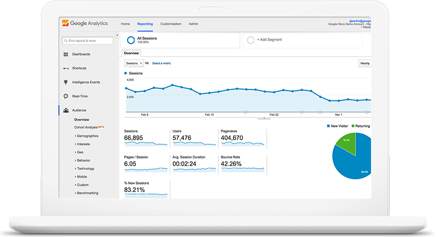Viewport: 436px width, 237px height.
Task: Click the Shortcuts arrow icon
Action: click(66, 68)
